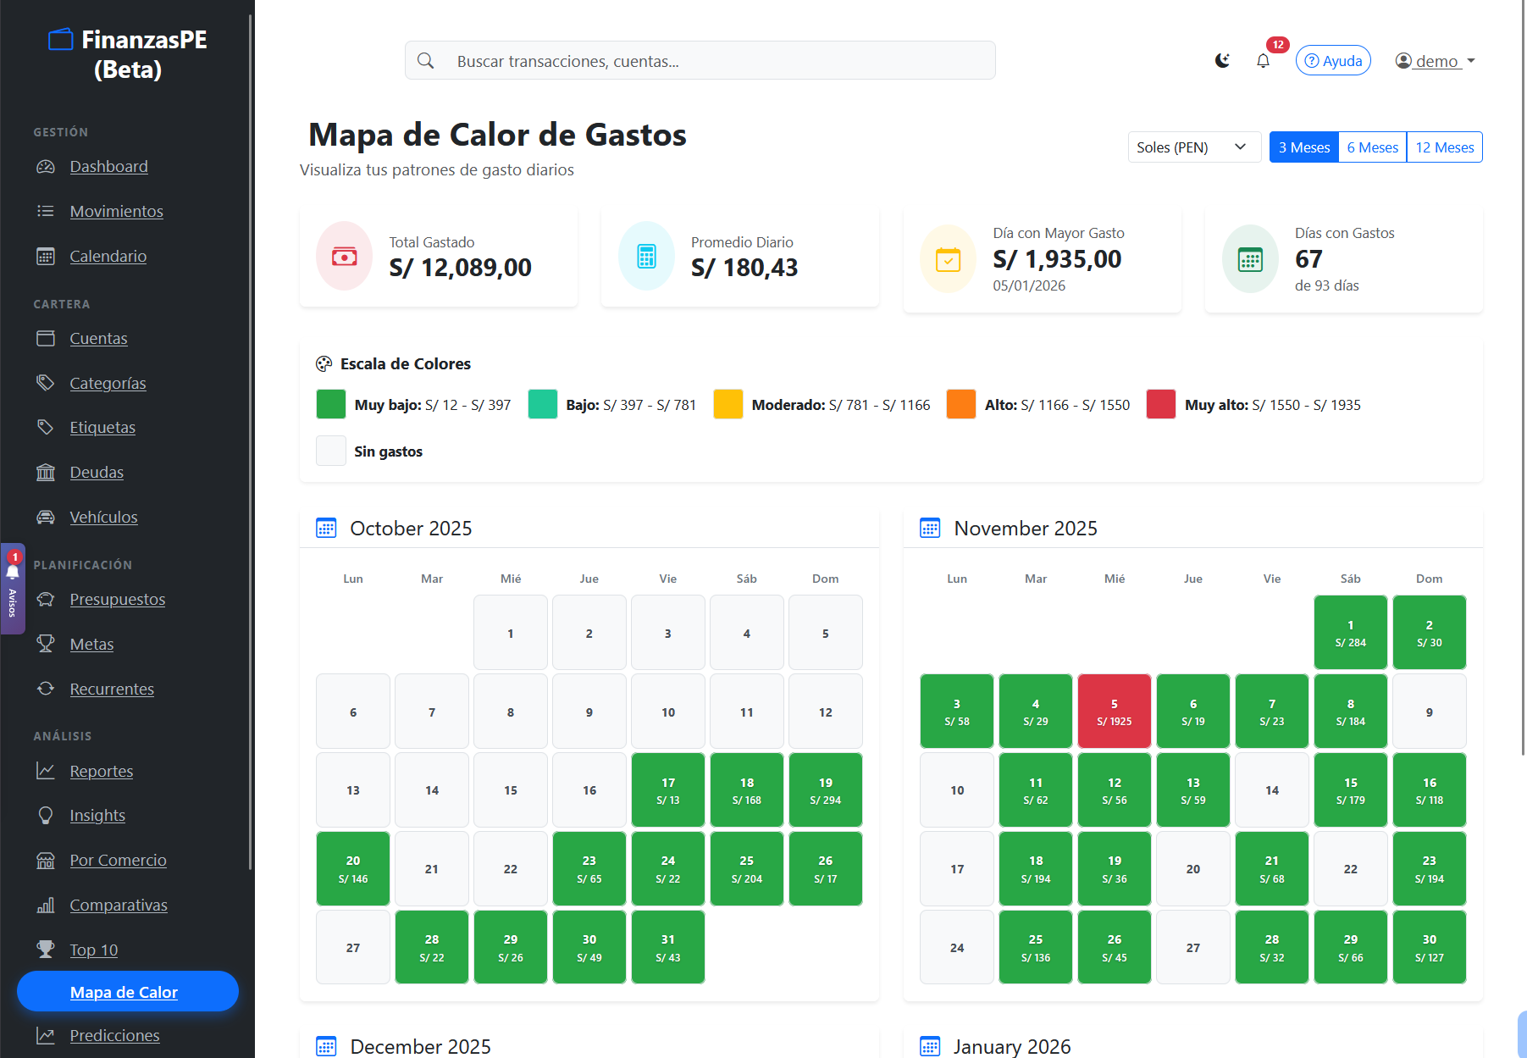Click the Reportes chart icon
This screenshot has height=1058, width=1527.
(x=46, y=771)
